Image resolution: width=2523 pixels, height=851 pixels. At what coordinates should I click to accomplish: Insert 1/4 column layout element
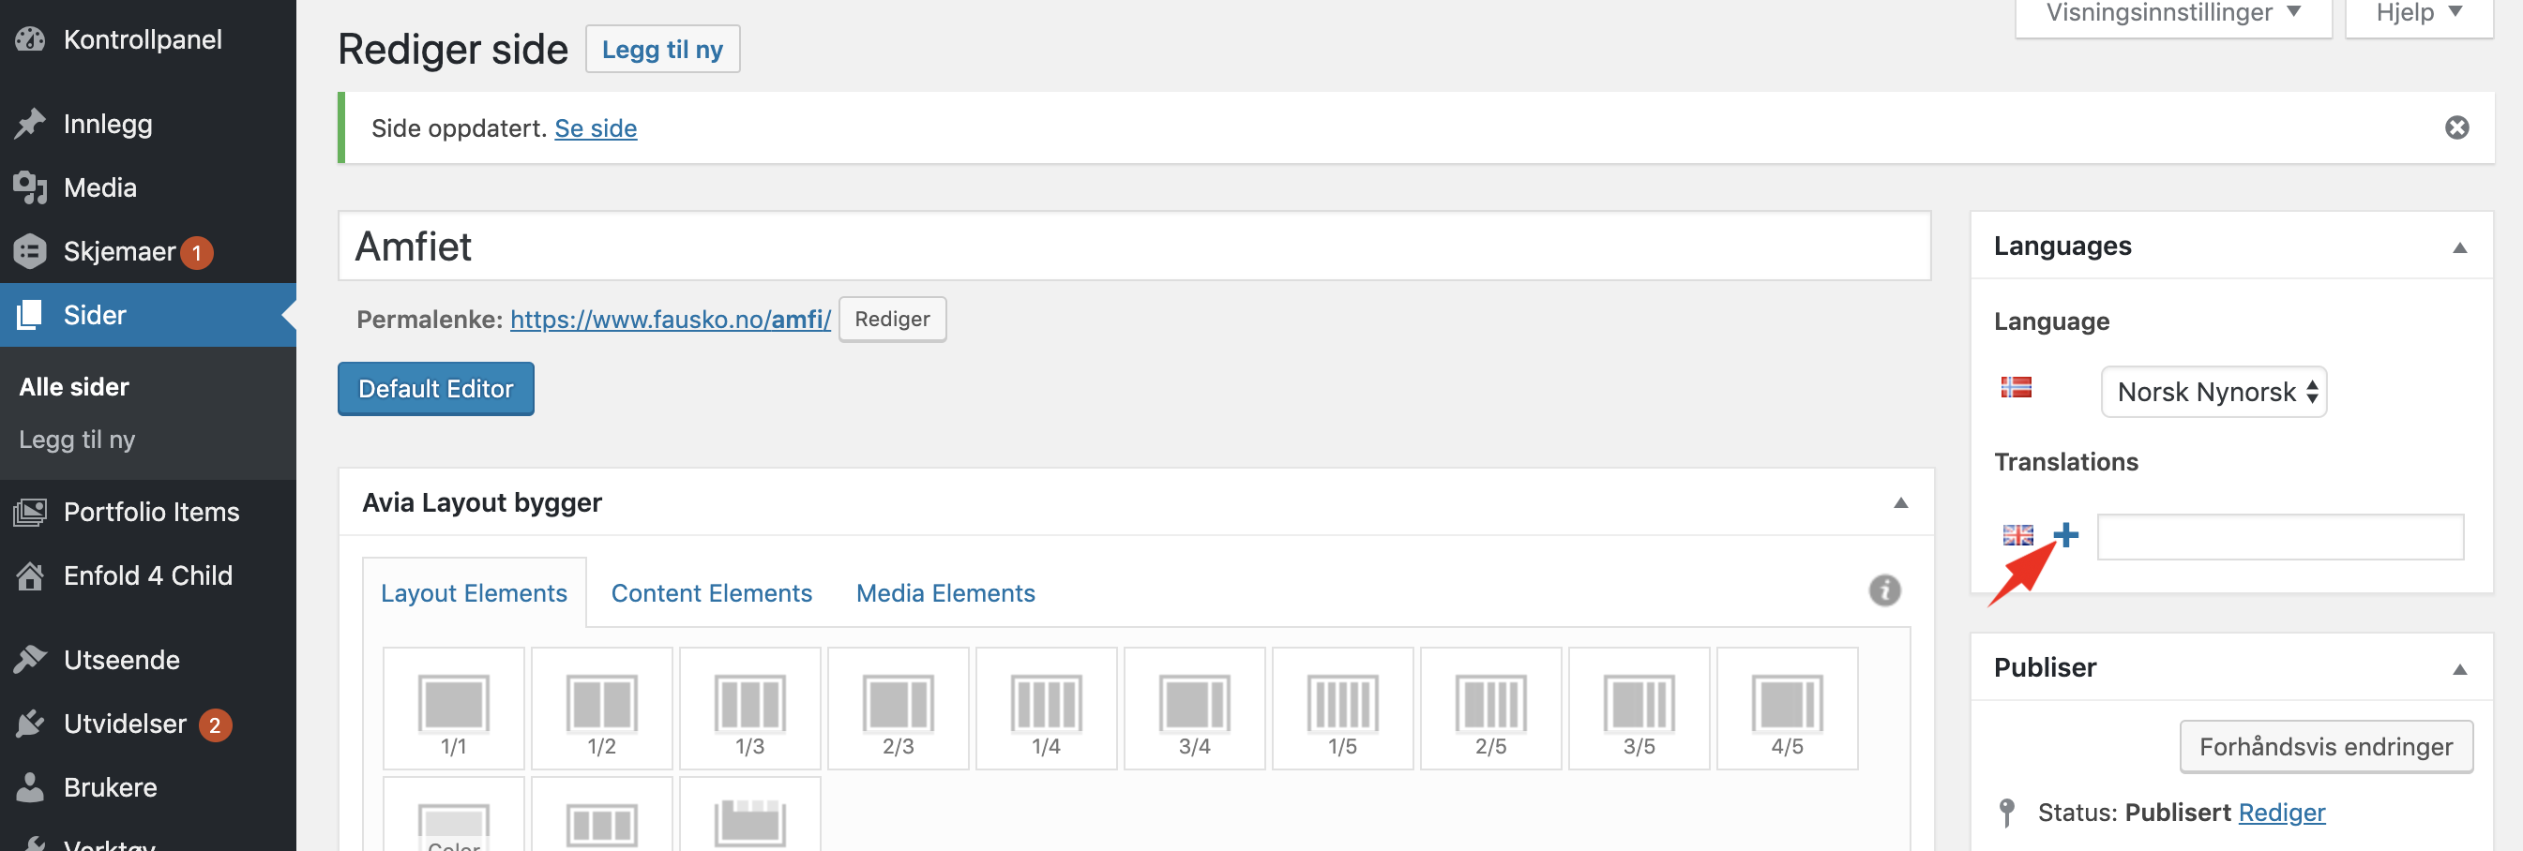[1046, 709]
